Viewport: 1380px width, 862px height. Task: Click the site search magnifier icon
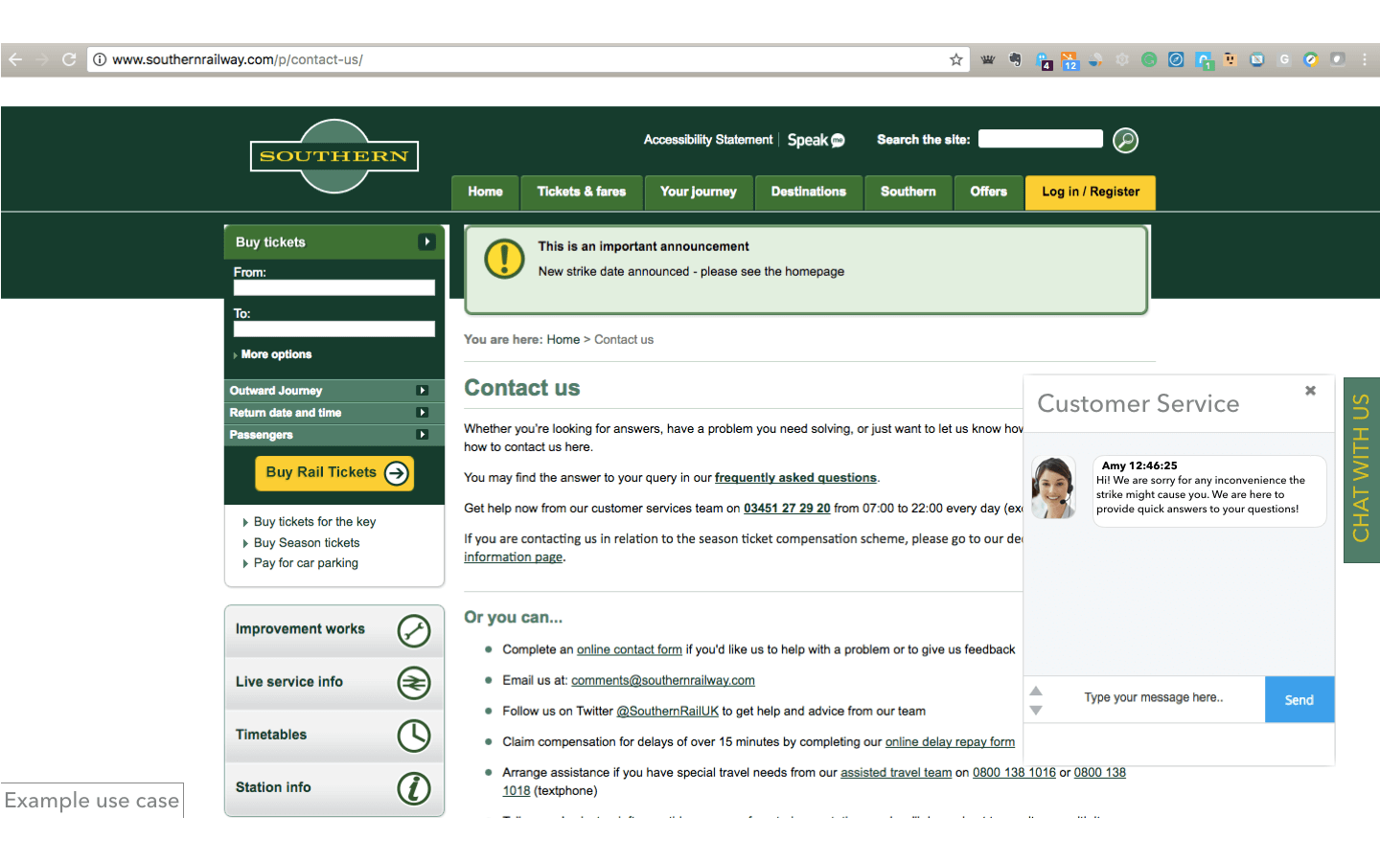1126,141
